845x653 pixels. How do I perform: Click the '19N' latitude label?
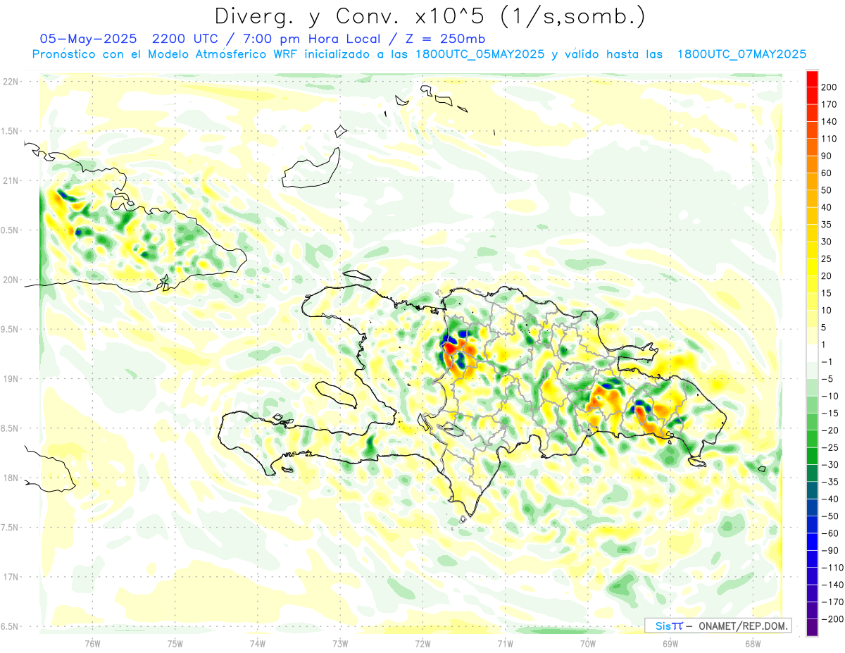11,379
